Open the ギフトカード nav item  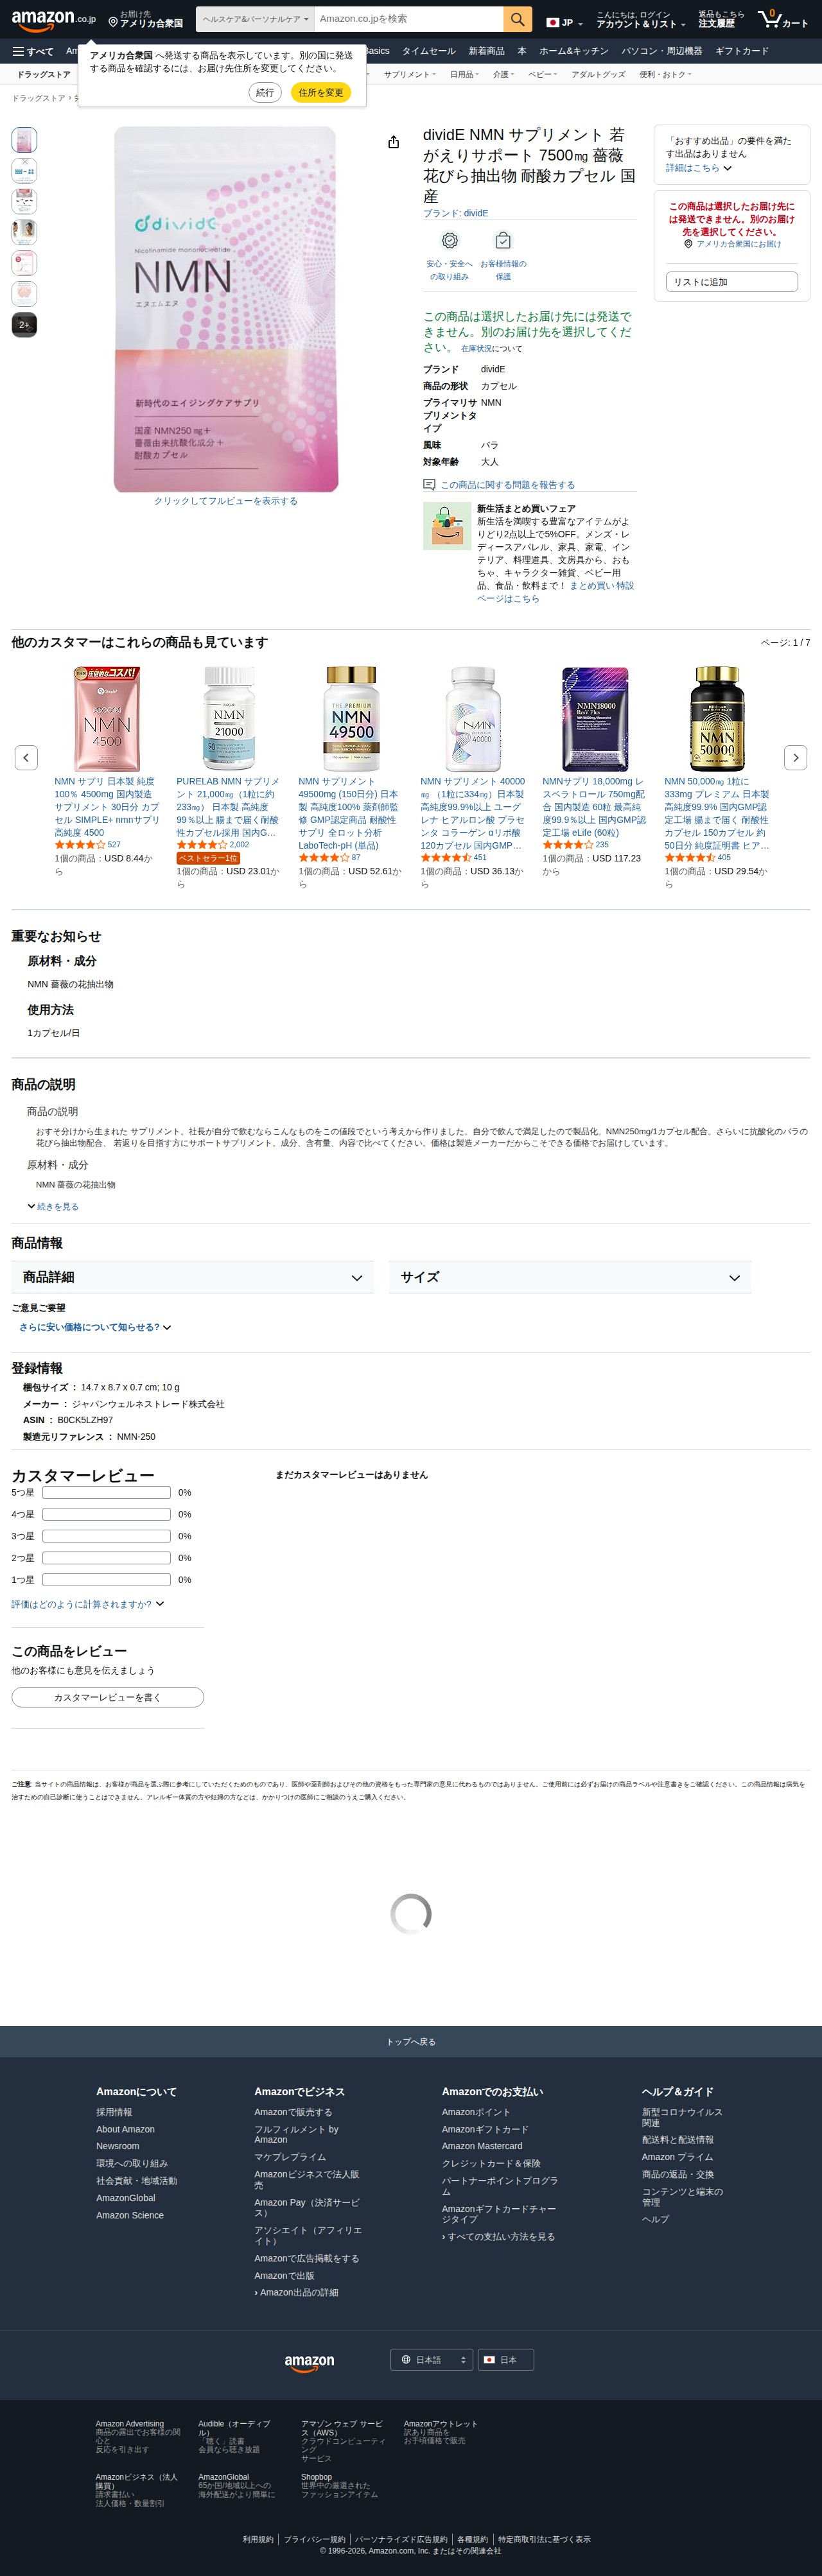[x=742, y=51]
